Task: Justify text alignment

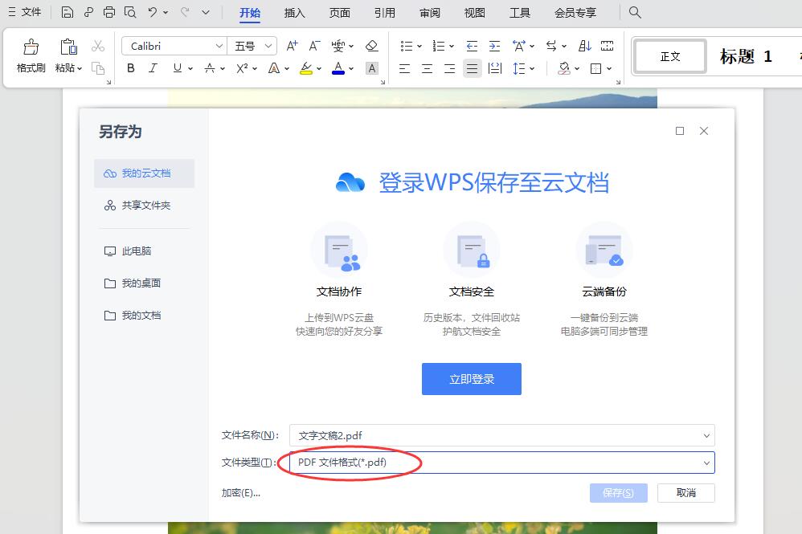Action: click(x=472, y=68)
